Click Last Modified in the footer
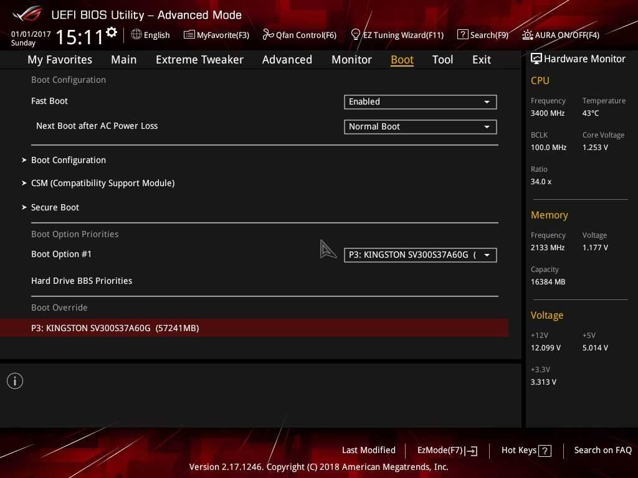This screenshot has height=478, width=638. [x=368, y=451]
